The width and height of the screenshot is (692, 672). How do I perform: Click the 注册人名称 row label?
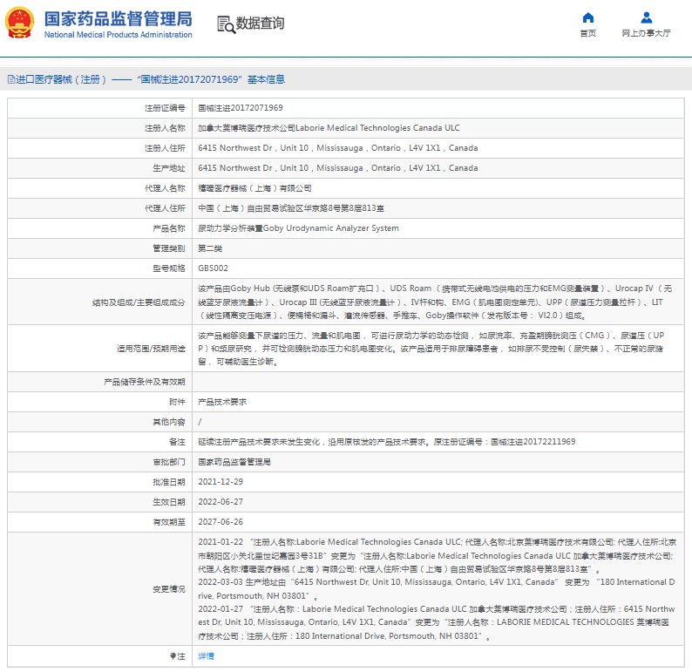165,128
